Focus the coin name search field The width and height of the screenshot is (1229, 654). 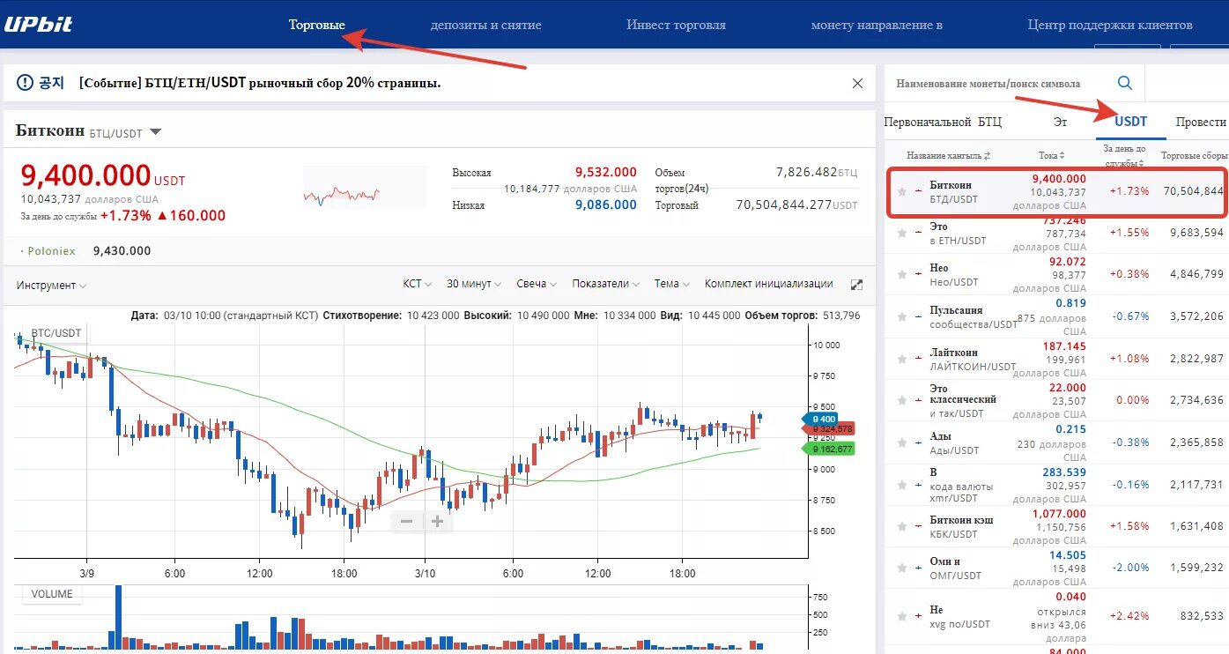[996, 84]
